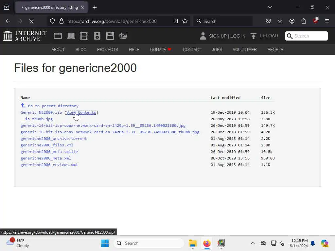Viewport: 335px width, 251px height.
Task: Open the clock showing 10:15 PM
Action: (299, 243)
